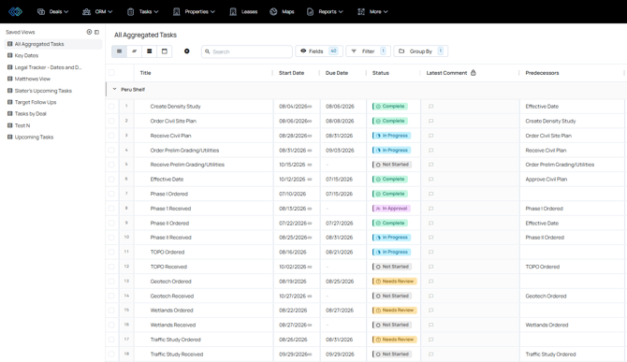Click the app logo in the top bar

tap(15, 11)
